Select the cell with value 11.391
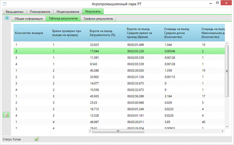 click(x=94, y=58)
